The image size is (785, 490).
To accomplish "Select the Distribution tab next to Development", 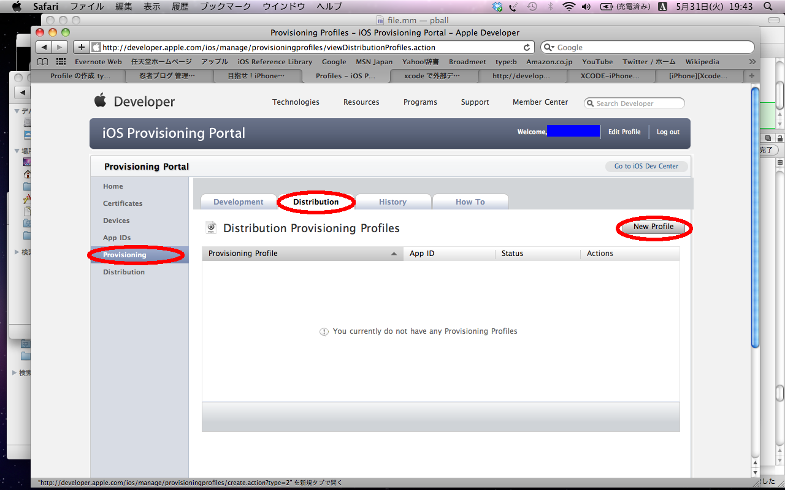I will pyautogui.click(x=316, y=202).
